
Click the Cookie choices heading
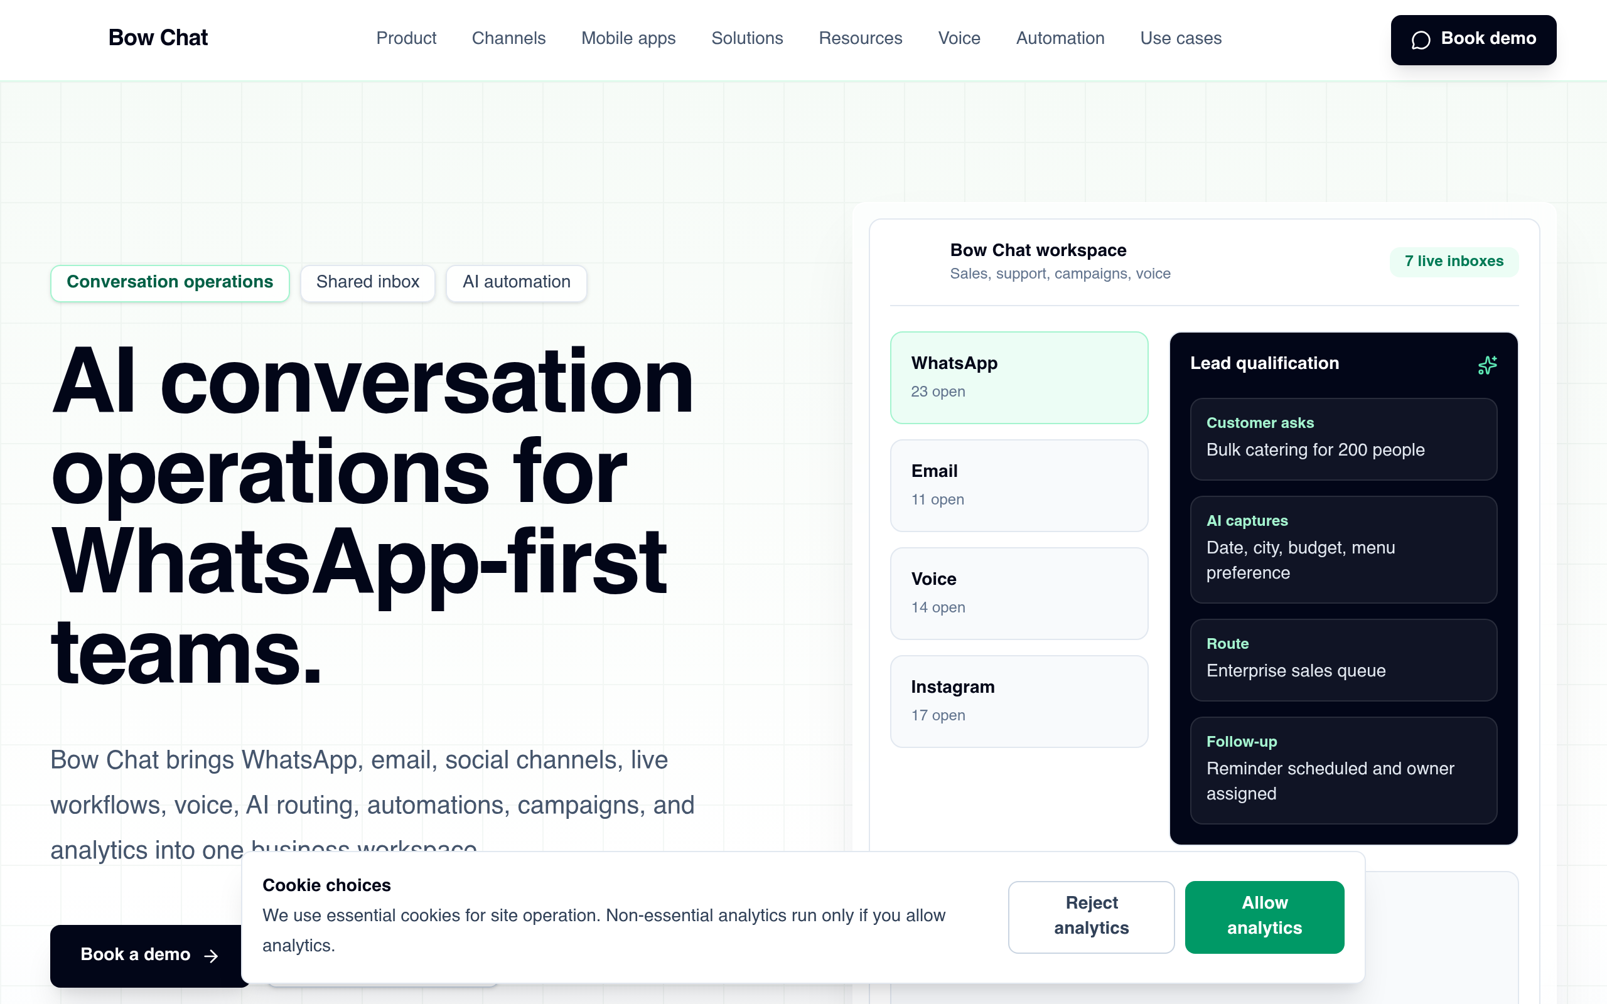[x=326, y=885]
